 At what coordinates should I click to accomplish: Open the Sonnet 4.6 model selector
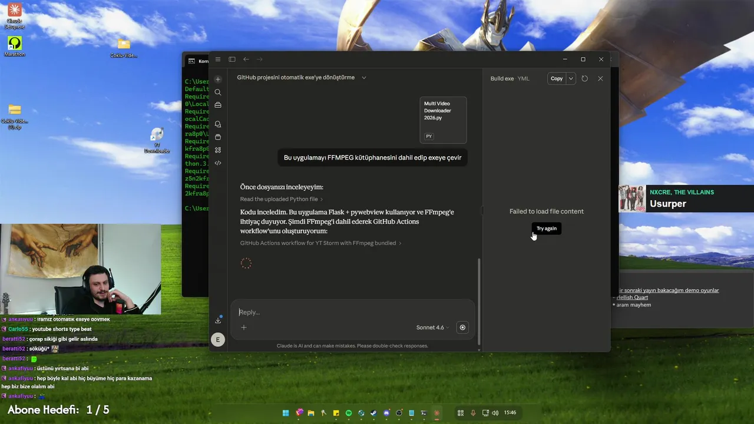click(x=432, y=327)
